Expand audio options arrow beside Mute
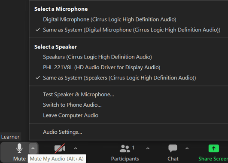The image size is (228, 163). (33, 148)
